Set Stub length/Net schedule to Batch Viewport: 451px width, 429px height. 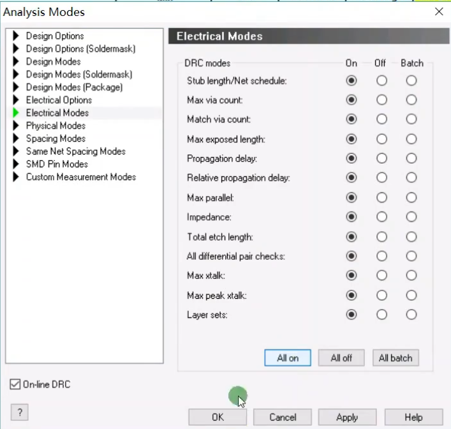click(411, 80)
